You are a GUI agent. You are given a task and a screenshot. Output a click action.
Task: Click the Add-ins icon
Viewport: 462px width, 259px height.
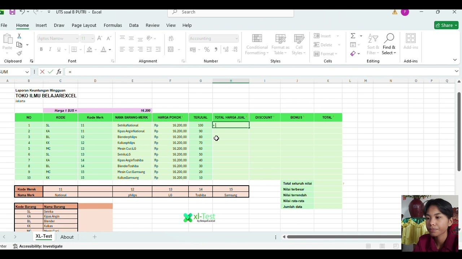(x=411, y=42)
